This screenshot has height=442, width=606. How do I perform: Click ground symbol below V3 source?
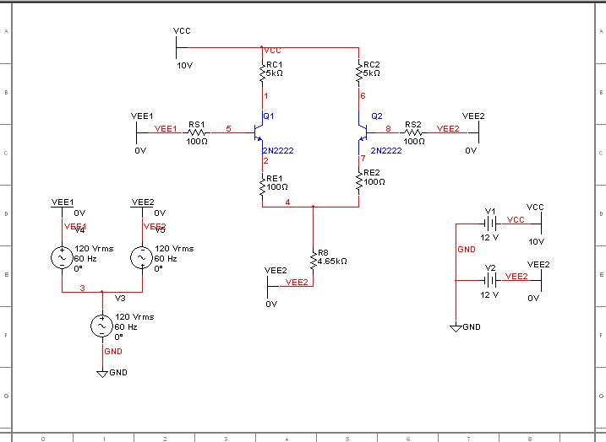[102, 375]
